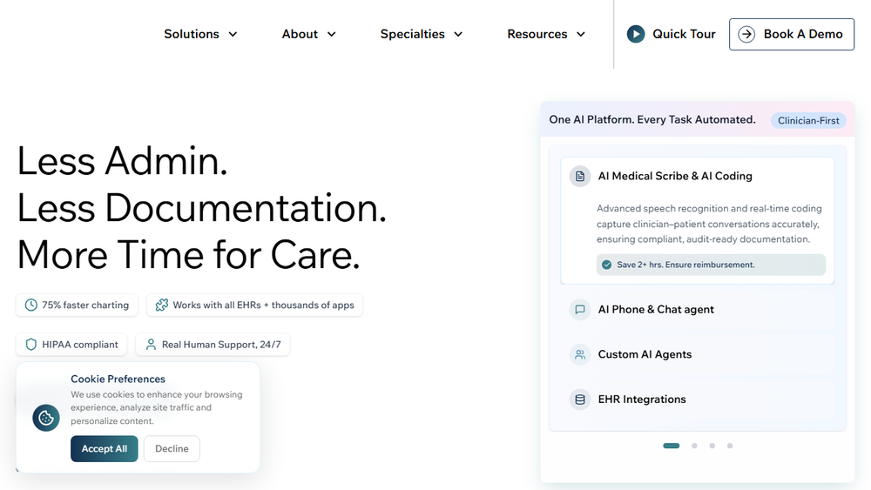Screen dimensions: 871x490
Task: Open the About menu
Action: coord(309,35)
